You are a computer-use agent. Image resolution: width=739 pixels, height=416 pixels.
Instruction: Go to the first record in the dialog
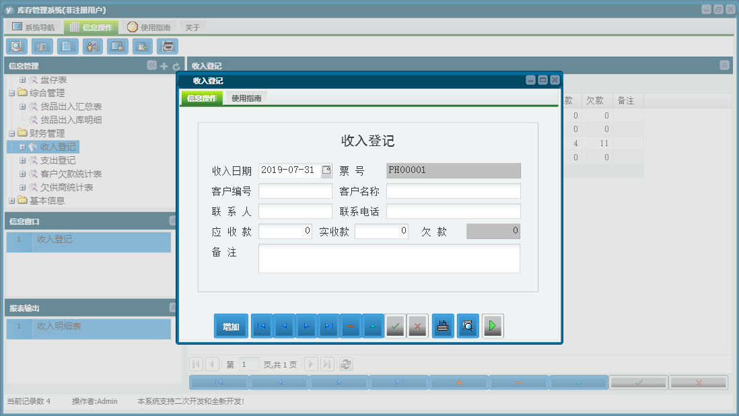(x=261, y=326)
